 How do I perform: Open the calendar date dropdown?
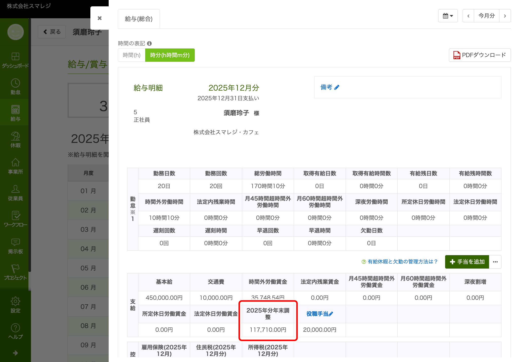(x=448, y=16)
